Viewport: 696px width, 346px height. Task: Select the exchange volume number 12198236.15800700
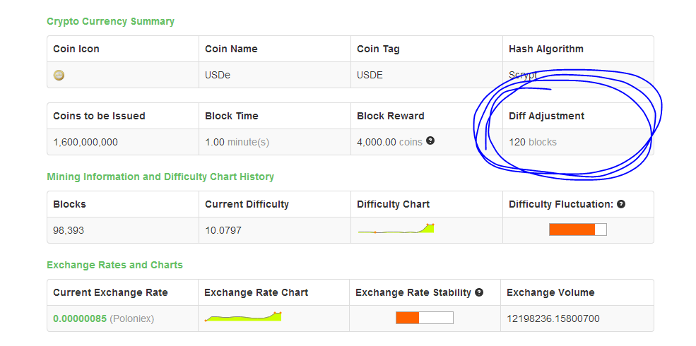553,318
